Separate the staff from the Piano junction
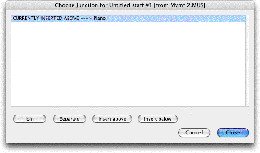260x153 pixels. 70,119
